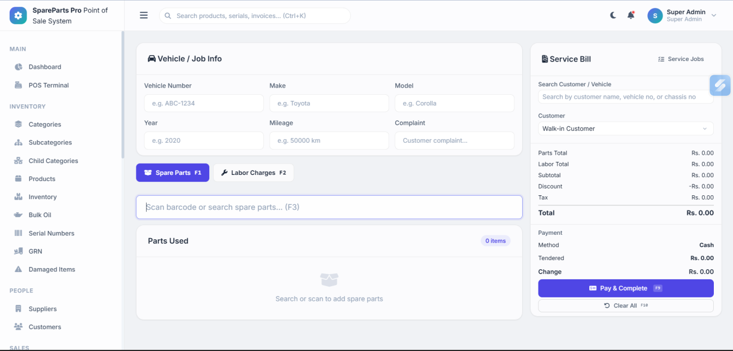Click the SpareParts Pro gear logo icon
Image resolution: width=733 pixels, height=351 pixels.
click(x=18, y=16)
